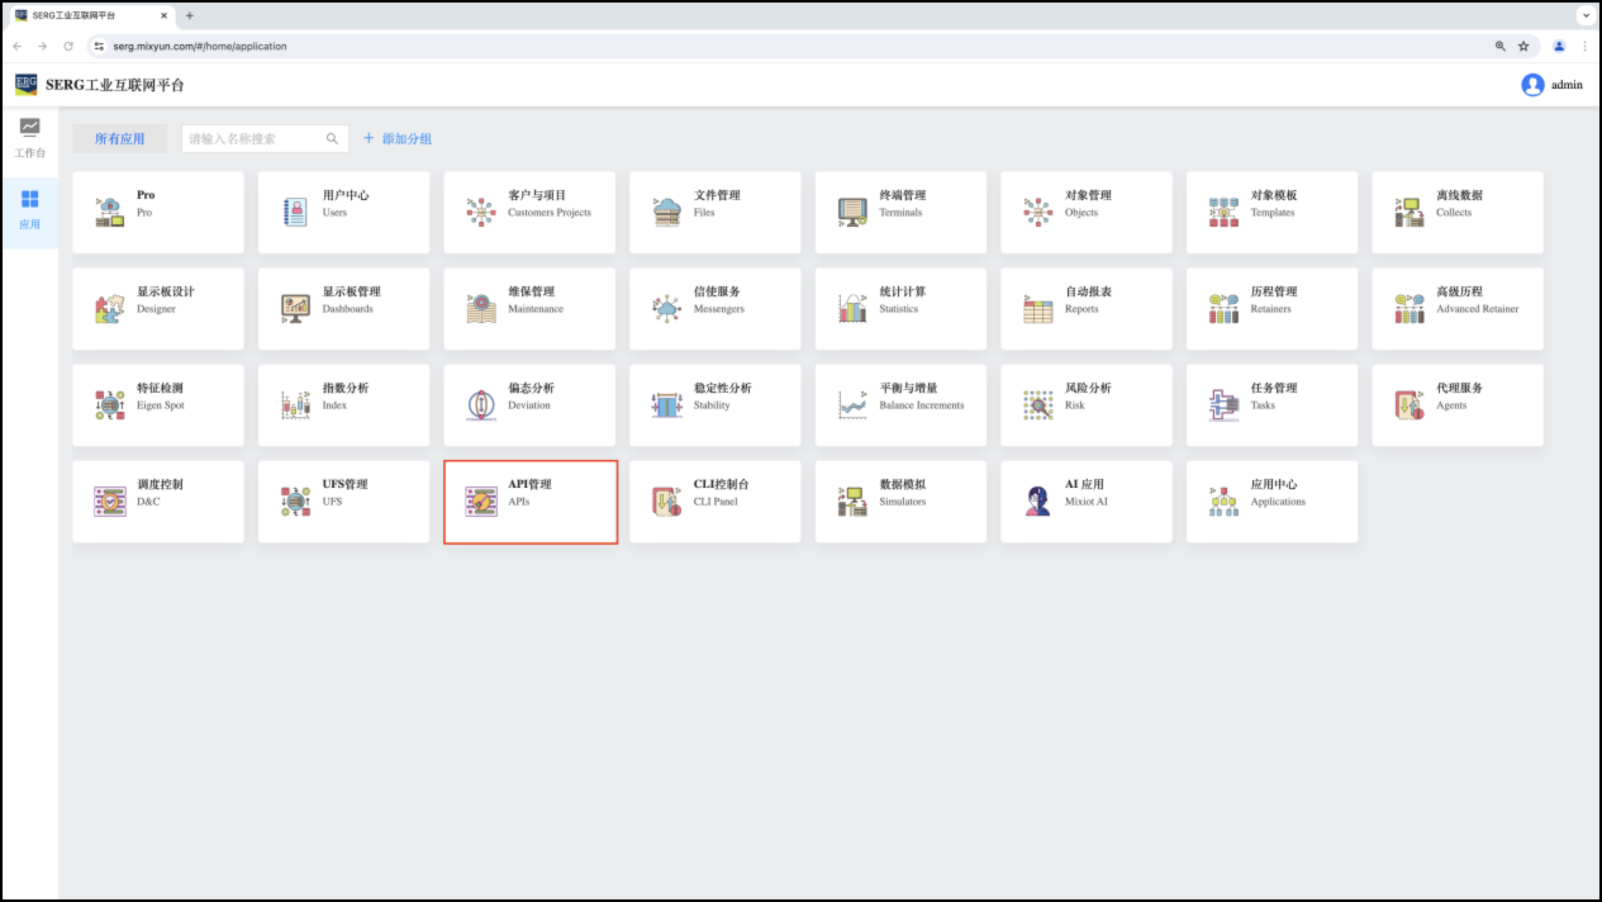
Task: Select the 所有应用 group tab
Action: pos(120,139)
